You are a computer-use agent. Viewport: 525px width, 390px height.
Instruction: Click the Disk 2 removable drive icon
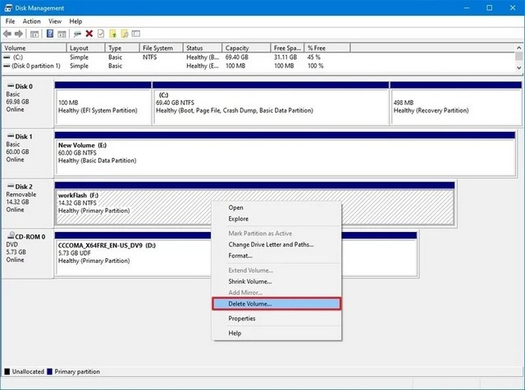[11, 186]
